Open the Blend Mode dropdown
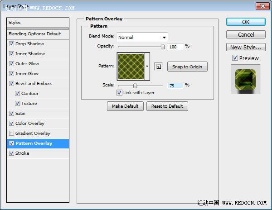Viewport: 272px width, 210px height. tap(142, 37)
